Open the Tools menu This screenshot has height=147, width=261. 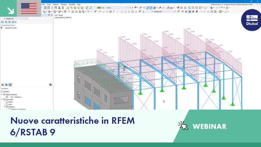click(49, 5)
